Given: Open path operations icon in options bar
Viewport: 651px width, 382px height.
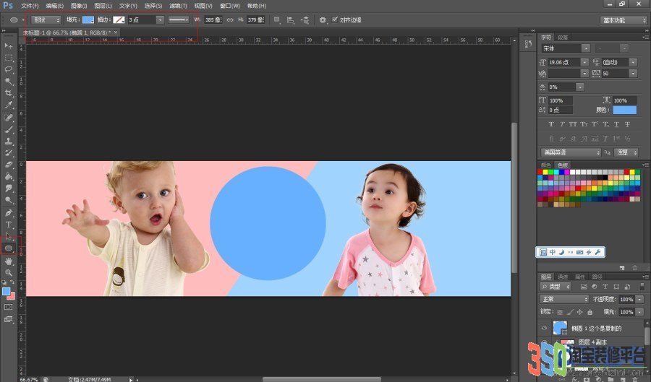Looking at the screenshot, I should (277, 20).
